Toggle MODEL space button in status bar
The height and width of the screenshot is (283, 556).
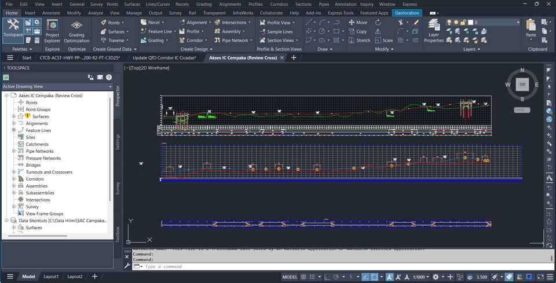[x=290, y=277]
